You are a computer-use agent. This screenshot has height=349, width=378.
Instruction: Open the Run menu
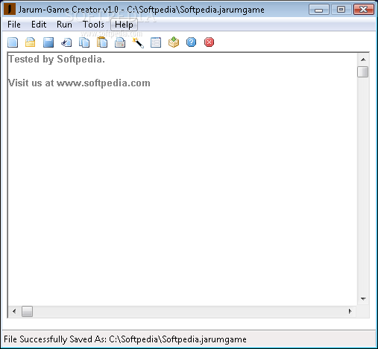coord(64,25)
